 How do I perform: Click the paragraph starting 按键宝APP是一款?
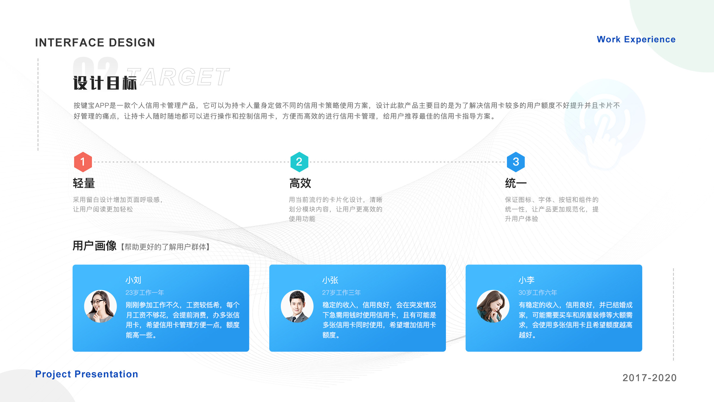click(347, 111)
